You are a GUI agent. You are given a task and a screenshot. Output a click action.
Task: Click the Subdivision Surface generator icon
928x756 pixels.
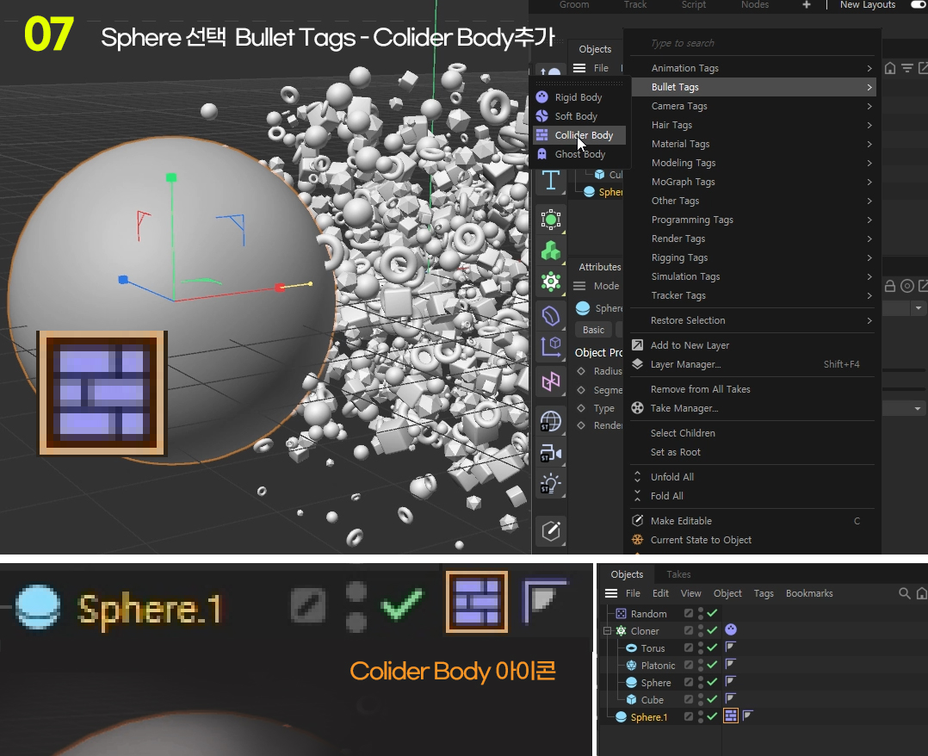pyautogui.click(x=550, y=220)
